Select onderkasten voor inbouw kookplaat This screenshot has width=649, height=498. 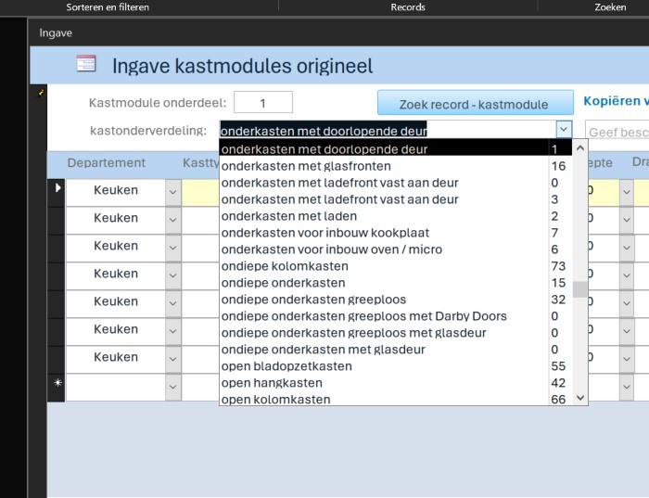point(396,233)
